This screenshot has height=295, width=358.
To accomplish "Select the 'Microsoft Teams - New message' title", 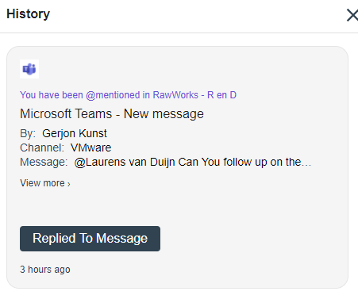I will coord(112,114).
